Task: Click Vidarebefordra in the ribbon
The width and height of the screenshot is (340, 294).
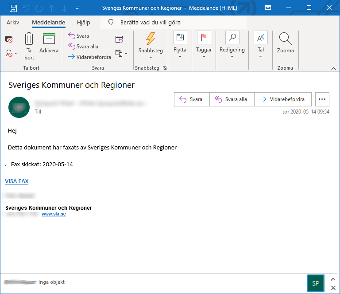Action: 89,57
